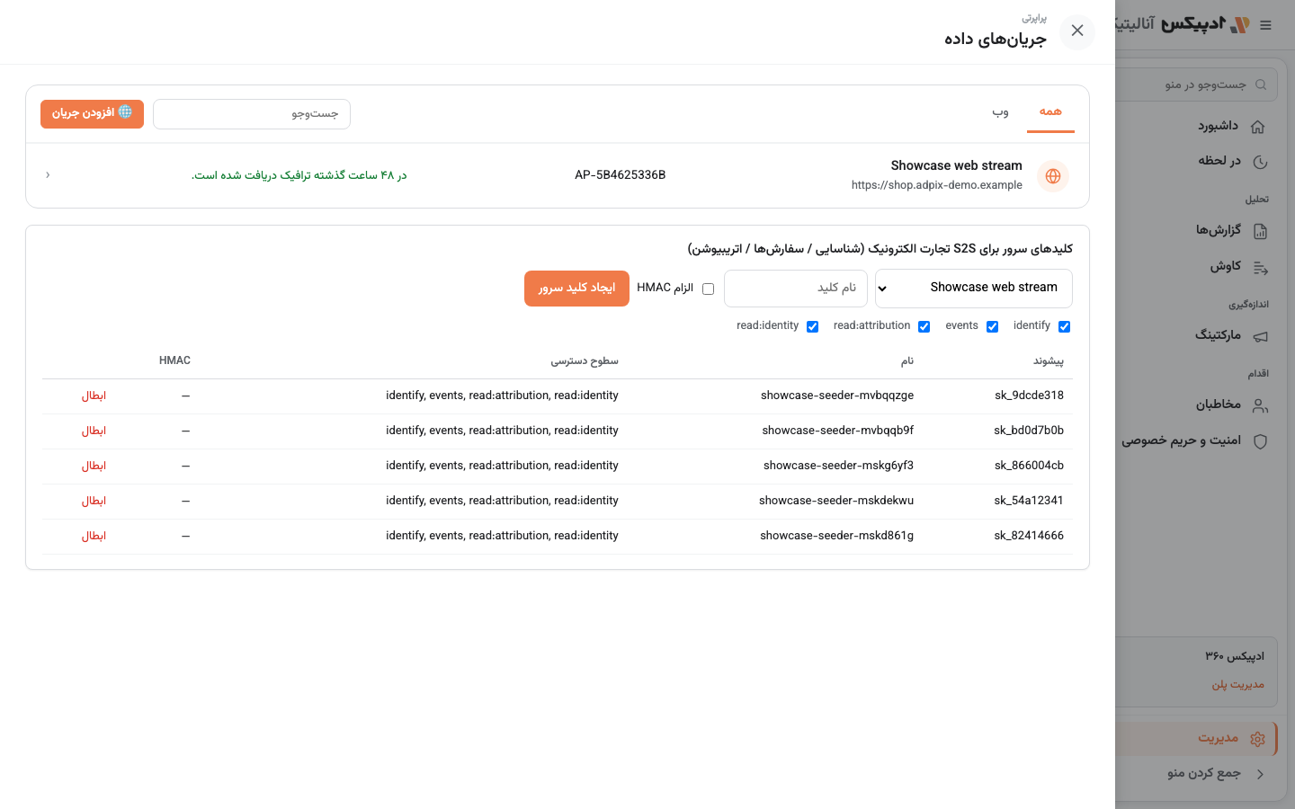
Task: Revoke key sk_9dcde318 via ابطال
Action: click(94, 396)
